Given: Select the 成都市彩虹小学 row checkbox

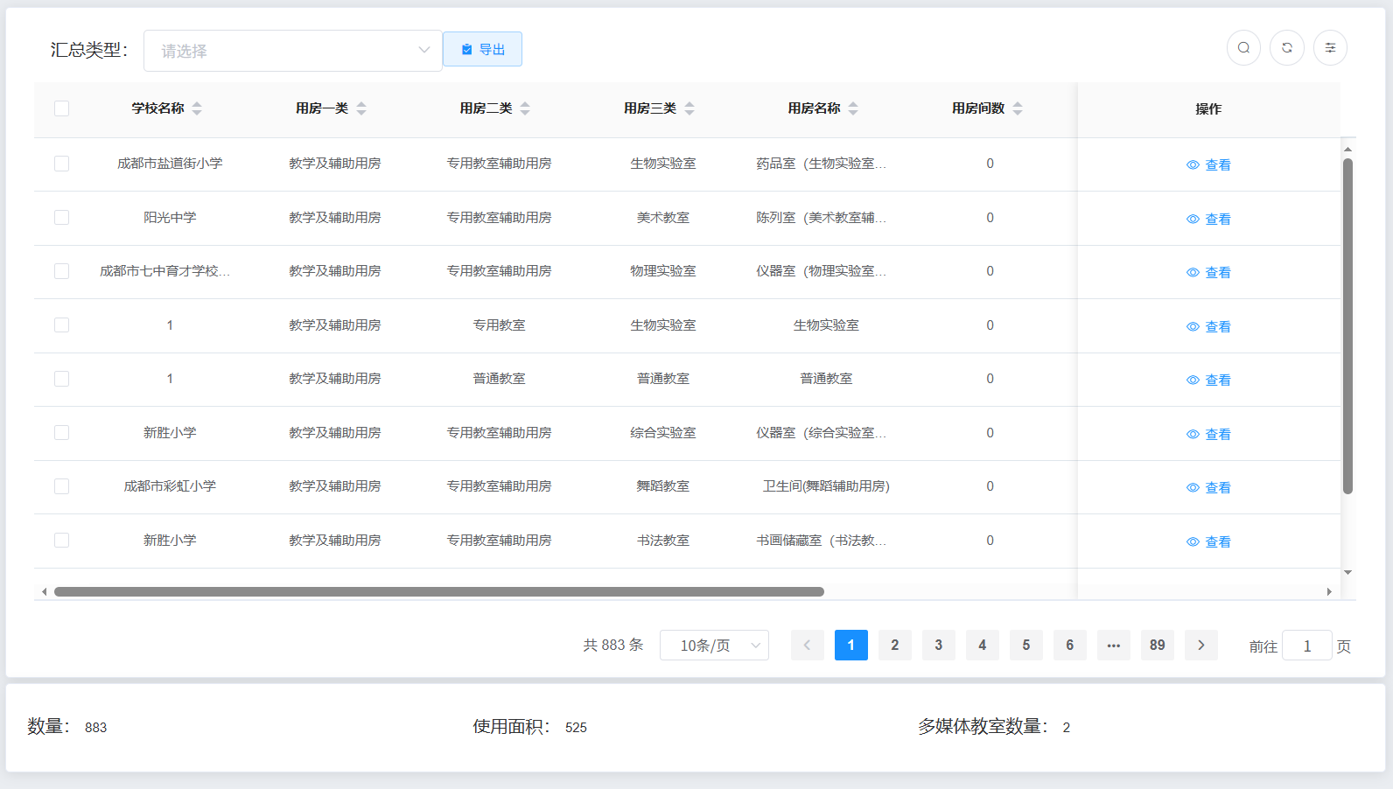Looking at the screenshot, I should point(61,486).
